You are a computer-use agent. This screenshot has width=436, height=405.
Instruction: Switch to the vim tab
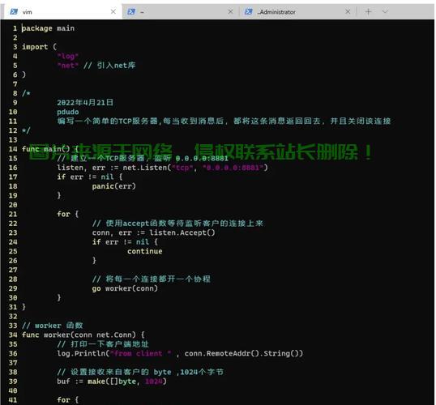pos(61,11)
